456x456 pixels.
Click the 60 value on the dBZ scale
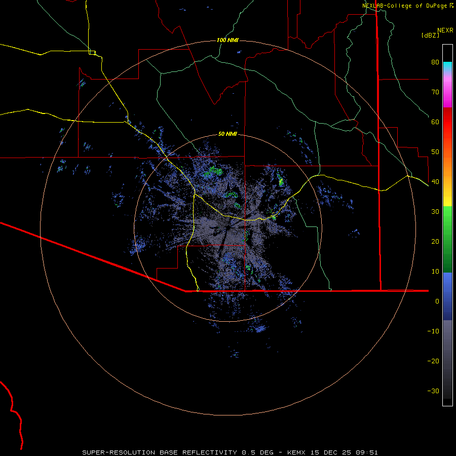pyautogui.click(x=435, y=122)
